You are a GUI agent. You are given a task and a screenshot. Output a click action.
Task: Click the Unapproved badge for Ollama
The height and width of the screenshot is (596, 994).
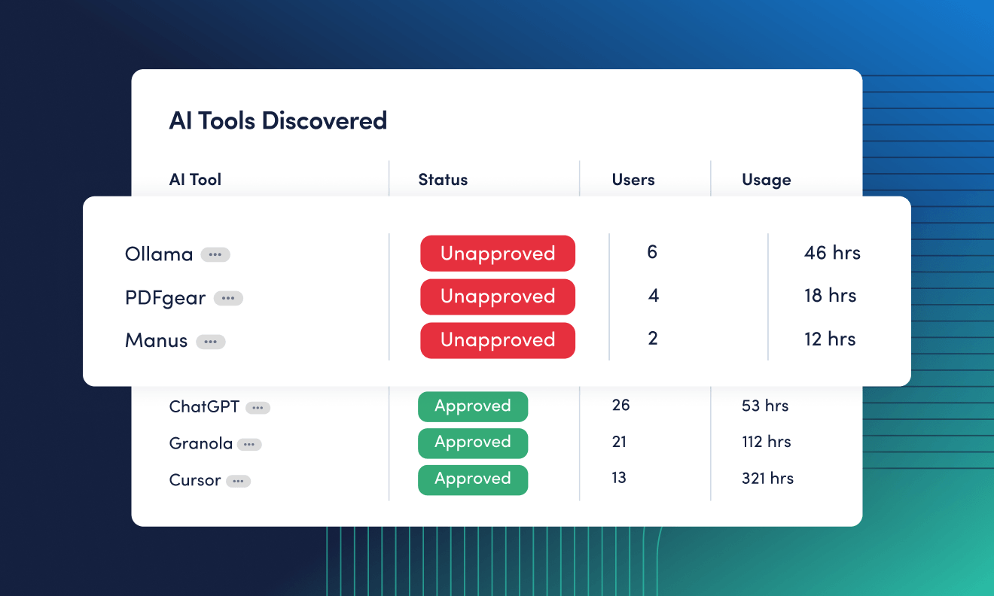(498, 254)
